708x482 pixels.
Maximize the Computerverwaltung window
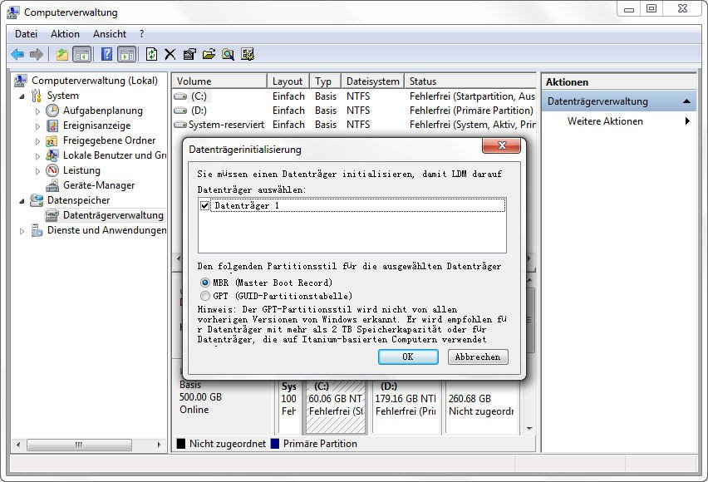click(x=651, y=8)
